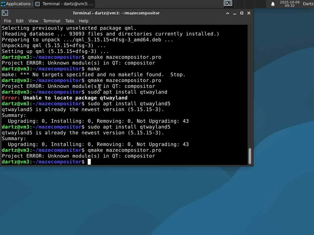
Task: Maximize the Terminal window
Action: pyautogui.click(x=242, y=13)
